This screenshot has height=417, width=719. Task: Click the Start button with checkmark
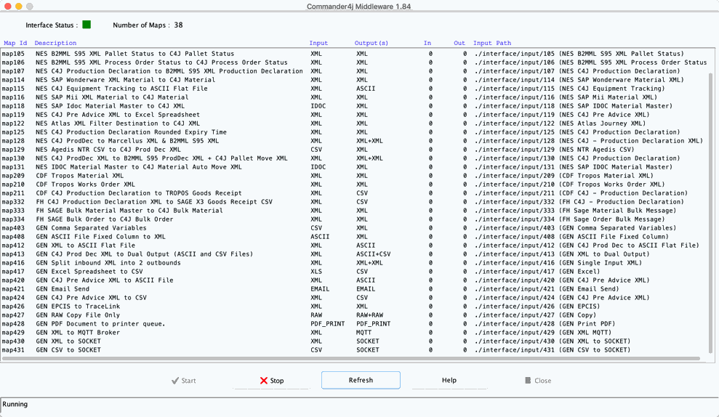pos(184,381)
